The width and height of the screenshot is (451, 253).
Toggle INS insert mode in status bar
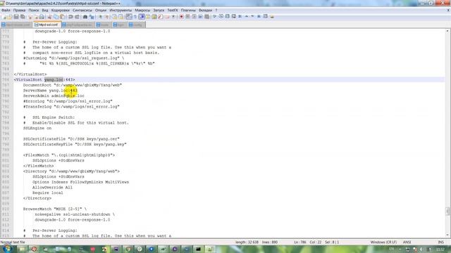[440, 242]
